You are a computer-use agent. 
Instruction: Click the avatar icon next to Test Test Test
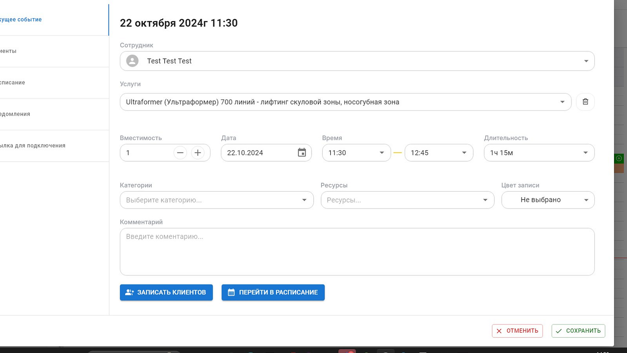[132, 61]
